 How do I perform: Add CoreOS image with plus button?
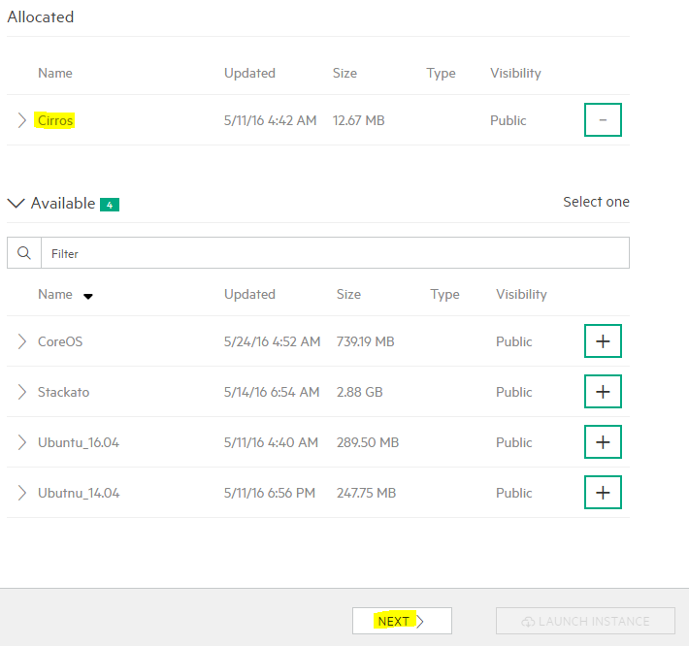pyautogui.click(x=603, y=341)
